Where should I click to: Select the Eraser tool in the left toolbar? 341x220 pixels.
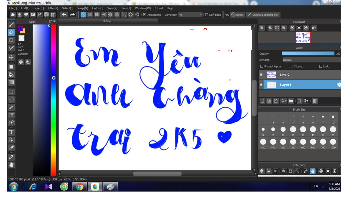pos(11,32)
